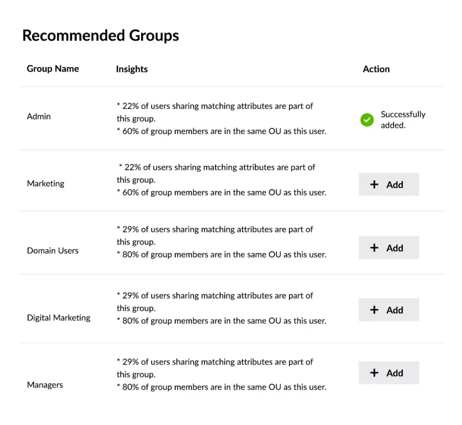Select the Marketing group name
This screenshot has width=462, height=425.
(x=45, y=183)
